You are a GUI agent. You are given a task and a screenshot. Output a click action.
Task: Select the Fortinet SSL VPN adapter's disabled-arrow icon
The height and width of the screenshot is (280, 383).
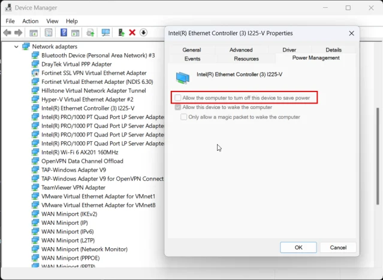[35, 73]
